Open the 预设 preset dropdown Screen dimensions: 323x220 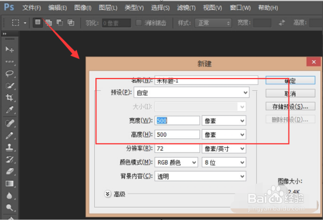click(x=192, y=93)
